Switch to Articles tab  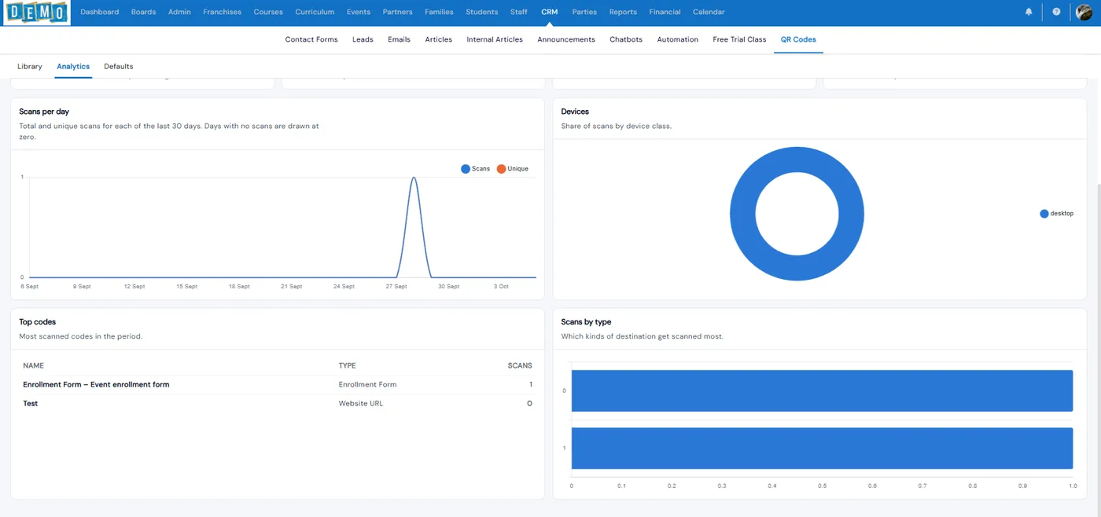438,39
